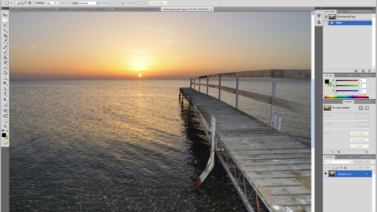Switch to the Channels tab
The image size is (377, 212).
pyautogui.click(x=342, y=157)
